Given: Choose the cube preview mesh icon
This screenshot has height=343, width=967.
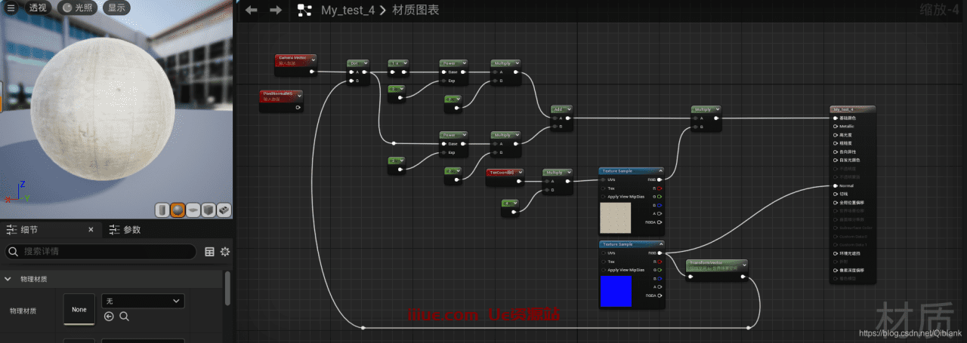Looking at the screenshot, I should tap(209, 210).
